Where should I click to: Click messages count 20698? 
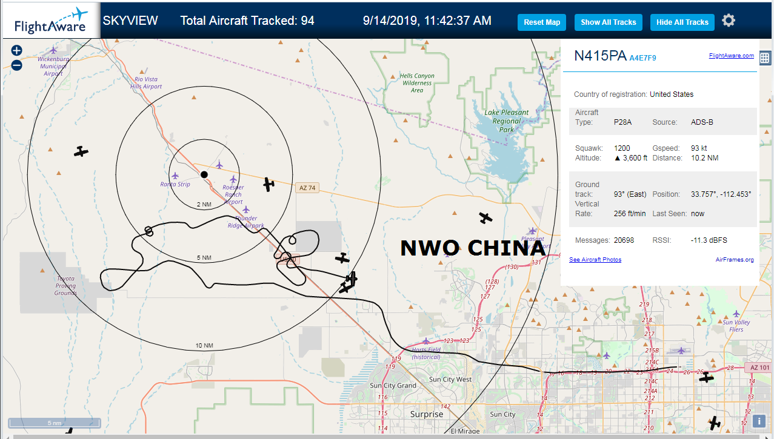pyautogui.click(x=624, y=240)
